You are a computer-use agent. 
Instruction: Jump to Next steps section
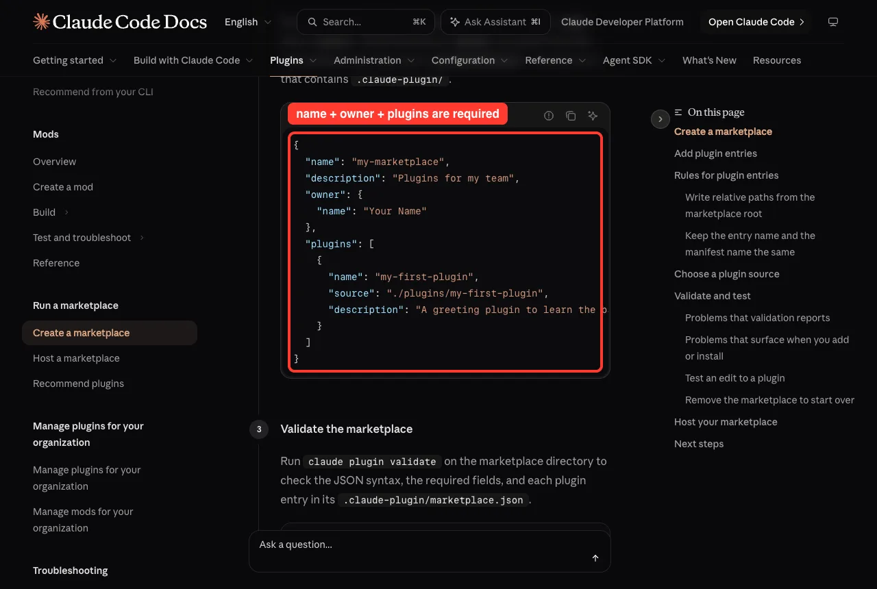click(699, 444)
